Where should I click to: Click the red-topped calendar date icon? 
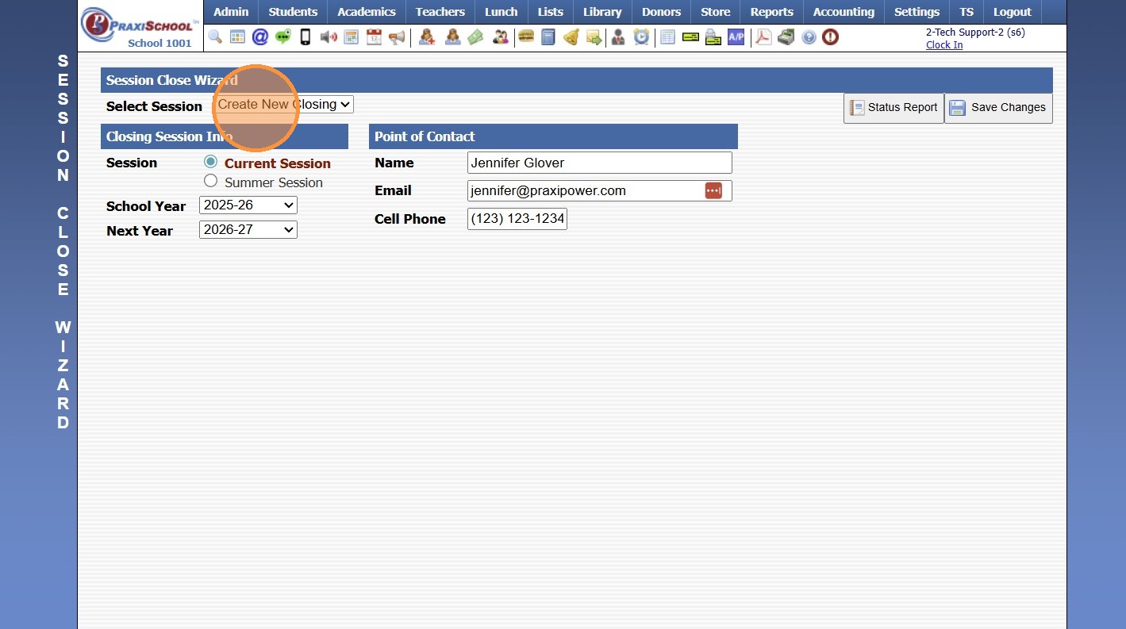click(374, 37)
